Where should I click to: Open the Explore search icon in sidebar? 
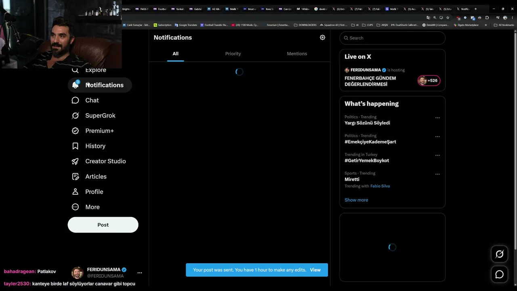[75, 70]
